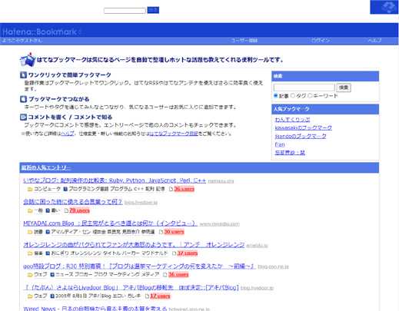The height and width of the screenshot is (311, 399).
Task: Click the page icon before 30 users
Action: (161, 232)
